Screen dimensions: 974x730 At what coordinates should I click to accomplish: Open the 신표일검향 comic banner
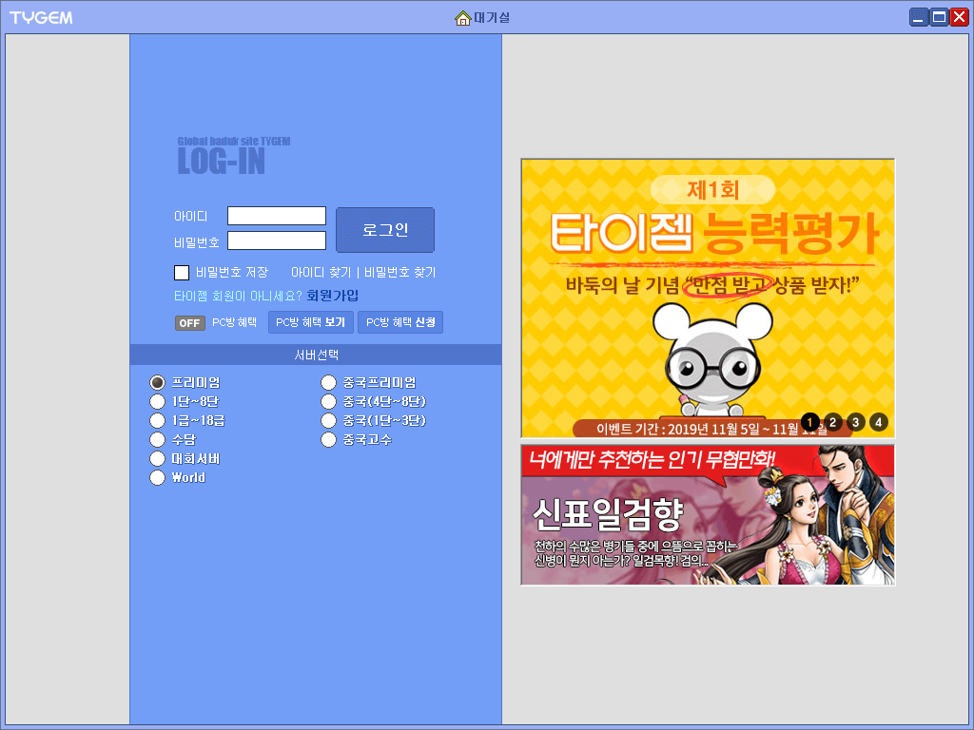click(x=708, y=514)
